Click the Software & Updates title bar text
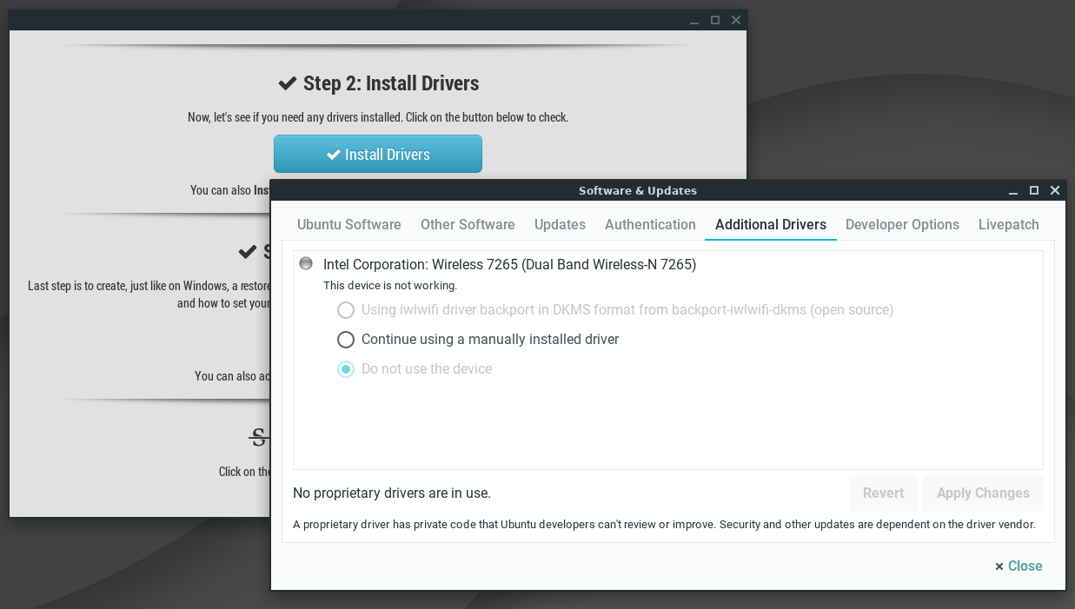This screenshot has width=1075, height=609. point(638,190)
